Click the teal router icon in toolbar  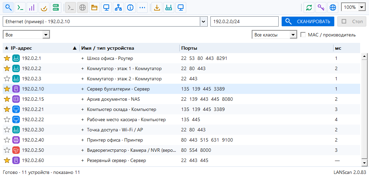pos(169,7)
